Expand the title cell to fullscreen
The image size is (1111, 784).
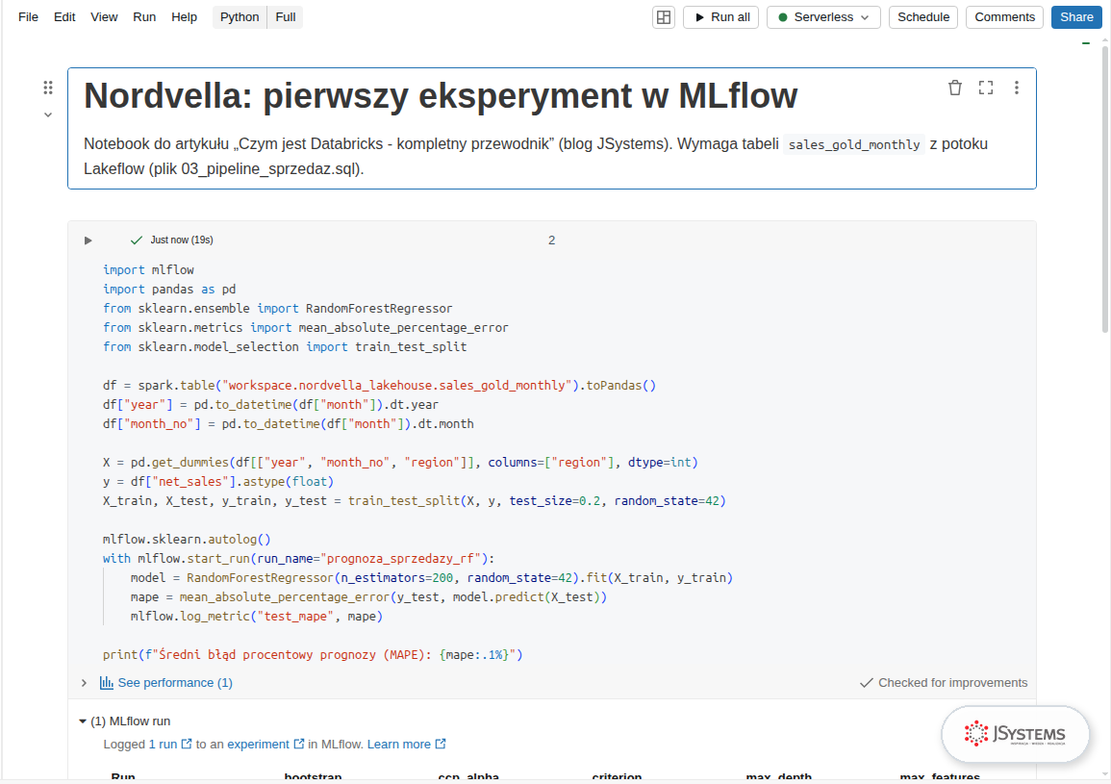[986, 88]
